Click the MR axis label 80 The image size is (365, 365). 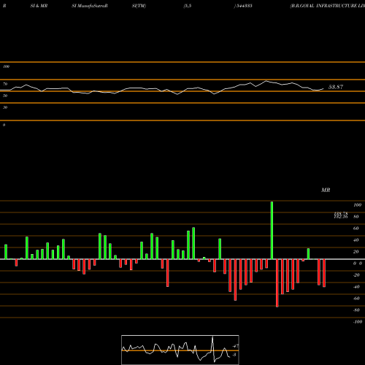coord(356,217)
